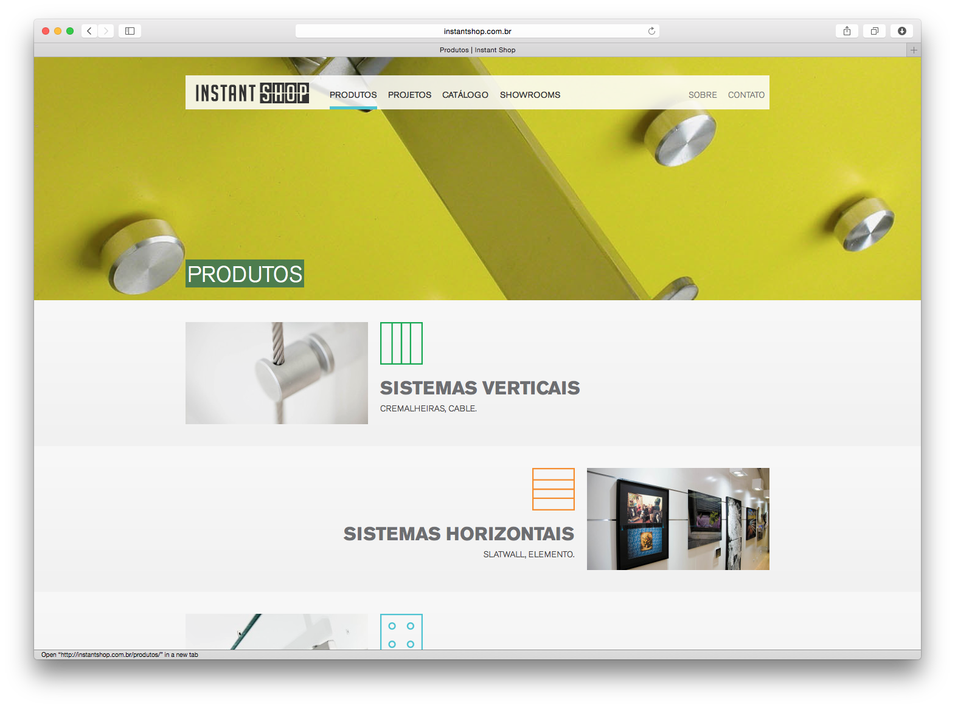
Task: Click the SLATWALL, ELEMENTO. text
Action: click(x=529, y=554)
